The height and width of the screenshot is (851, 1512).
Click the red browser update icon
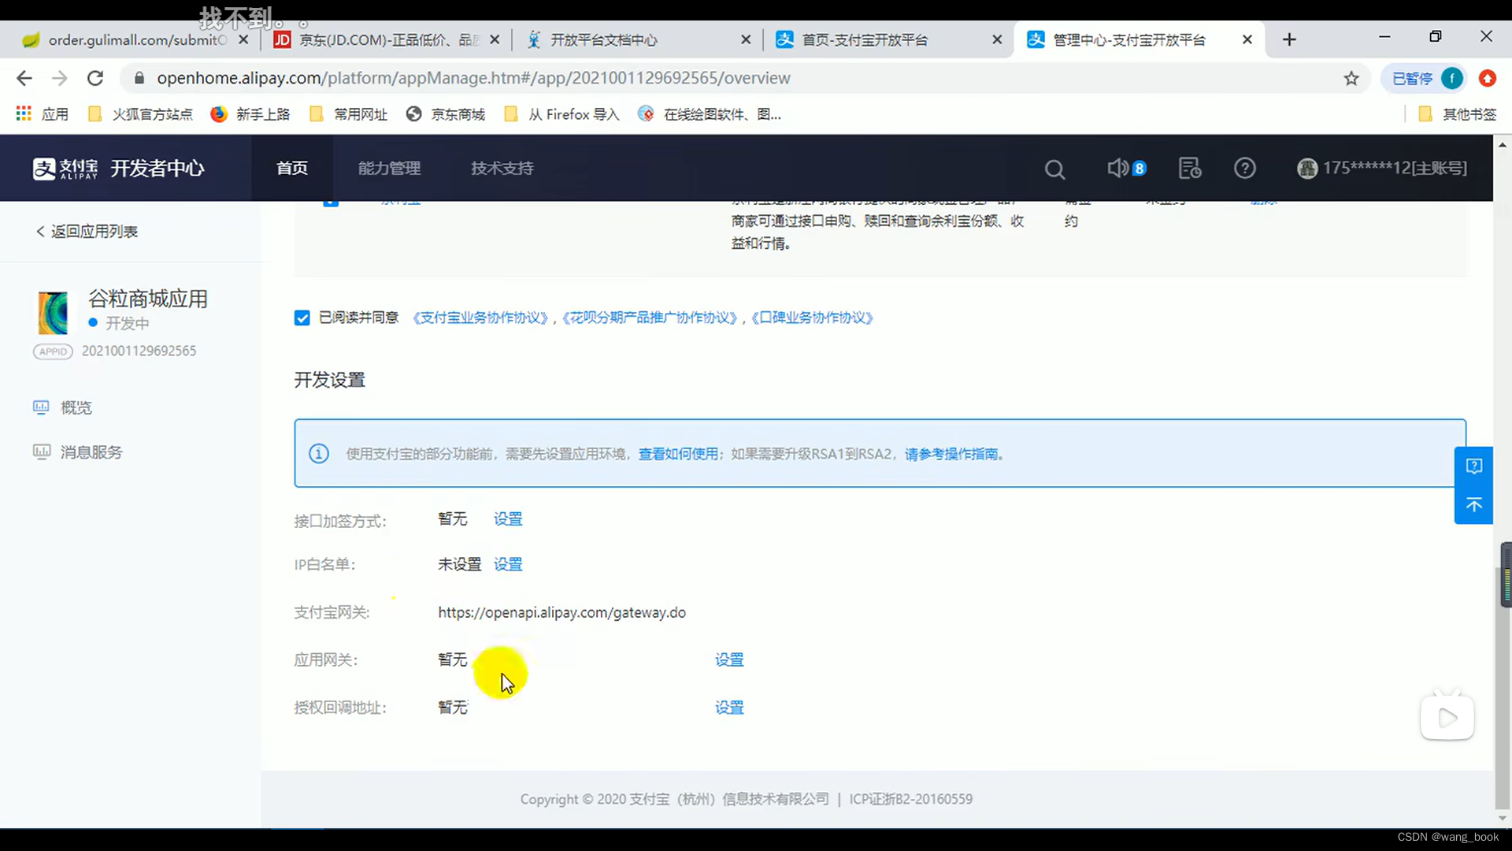pos(1487,78)
